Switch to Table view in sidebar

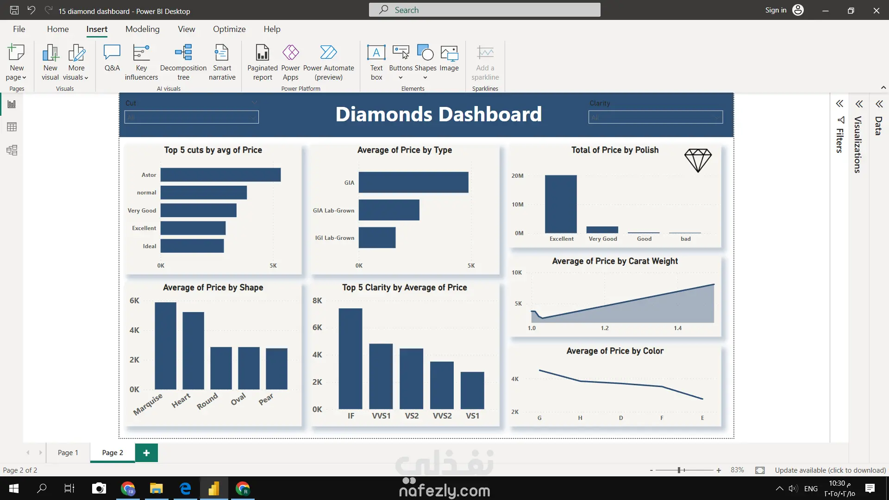click(x=12, y=127)
